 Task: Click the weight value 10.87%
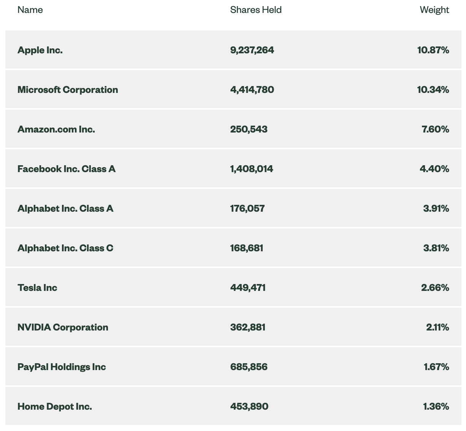coord(433,50)
